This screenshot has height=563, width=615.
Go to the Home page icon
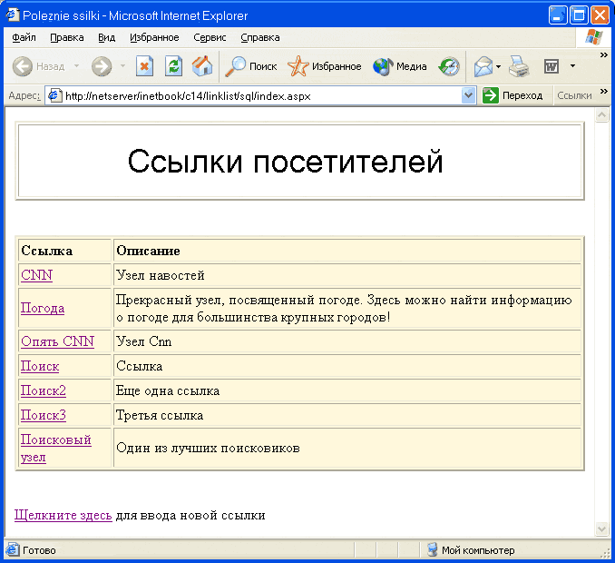pyautogui.click(x=202, y=66)
